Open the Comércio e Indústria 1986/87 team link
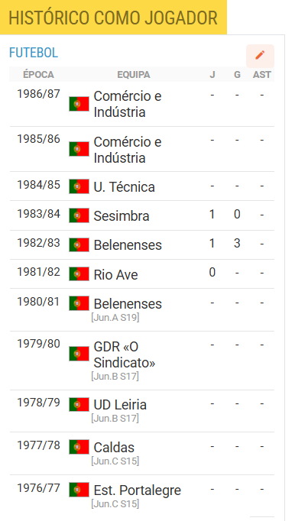The height and width of the screenshot is (521, 295). [x=128, y=104]
